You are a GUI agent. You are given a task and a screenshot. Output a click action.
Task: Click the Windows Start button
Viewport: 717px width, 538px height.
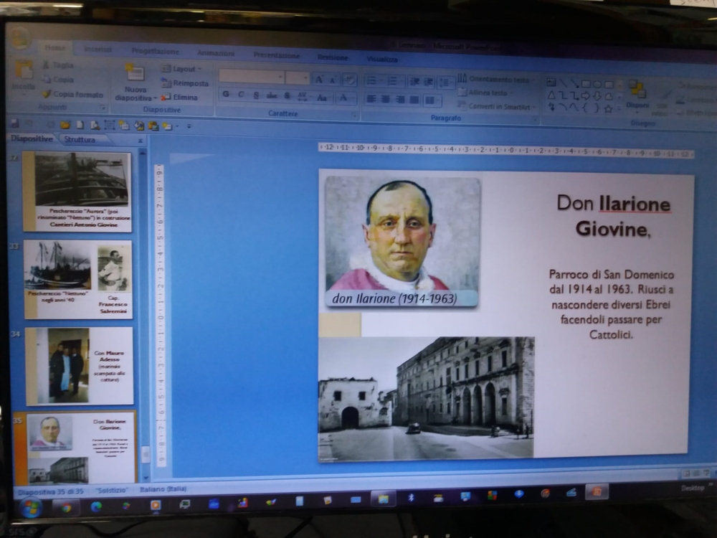tap(31, 508)
